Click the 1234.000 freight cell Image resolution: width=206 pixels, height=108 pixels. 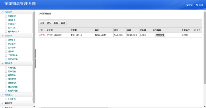point(133,35)
